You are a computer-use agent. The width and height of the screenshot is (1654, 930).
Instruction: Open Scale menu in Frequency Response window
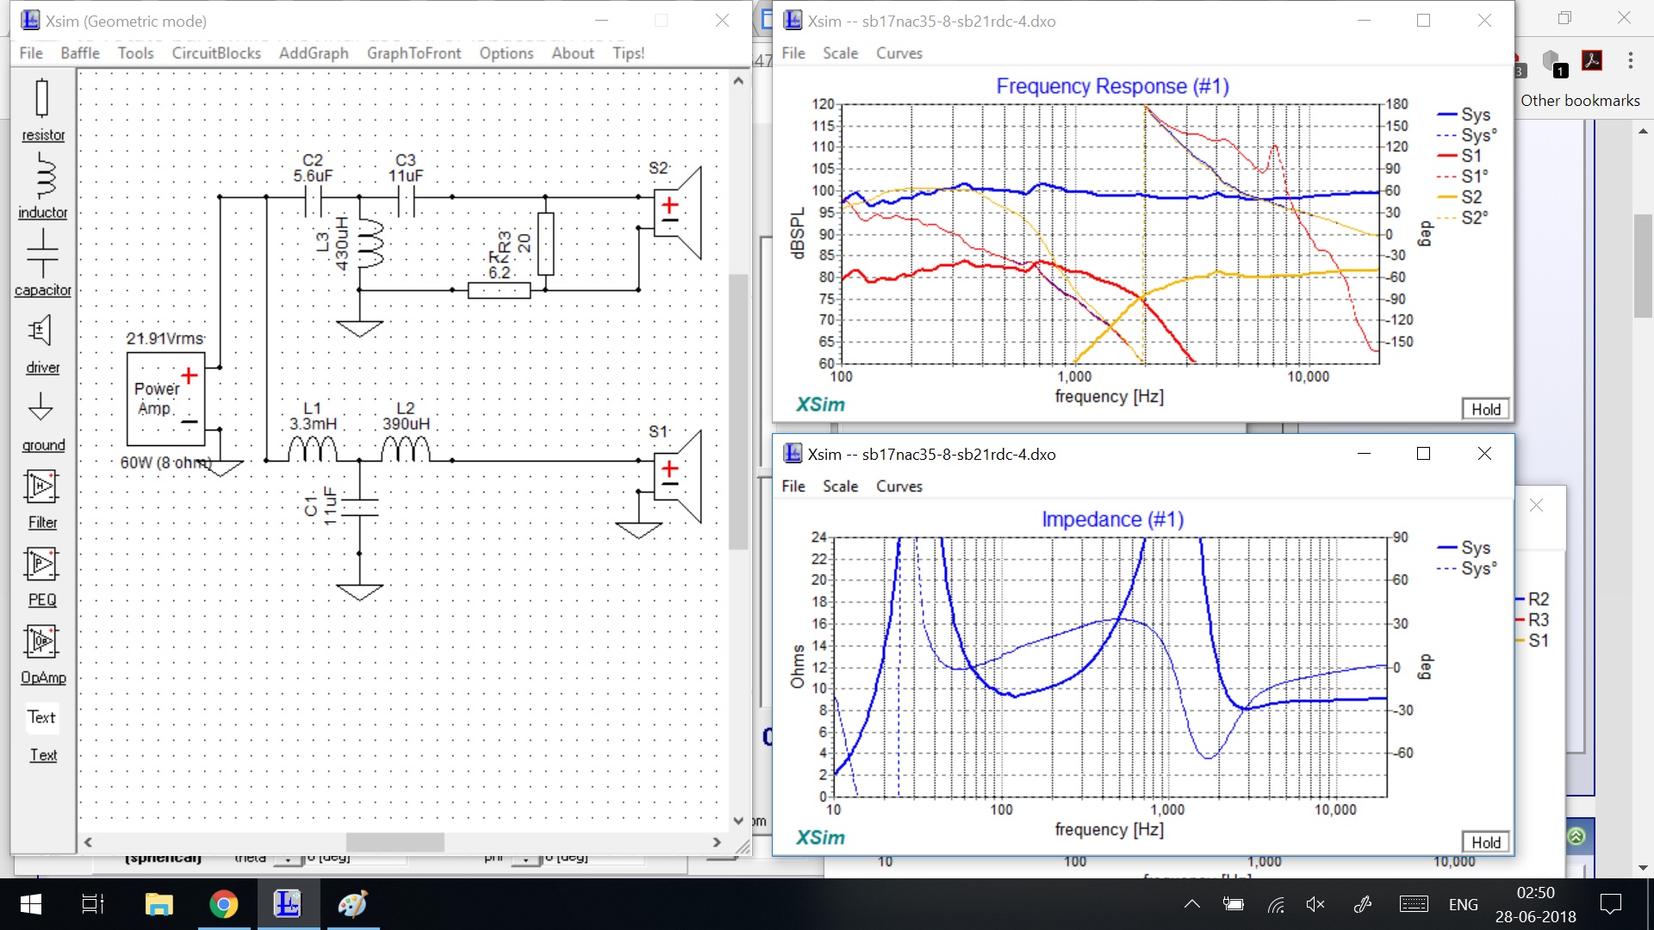[x=840, y=53]
